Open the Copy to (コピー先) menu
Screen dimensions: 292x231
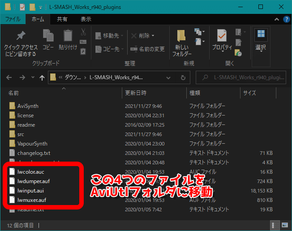tap(109, 49)
